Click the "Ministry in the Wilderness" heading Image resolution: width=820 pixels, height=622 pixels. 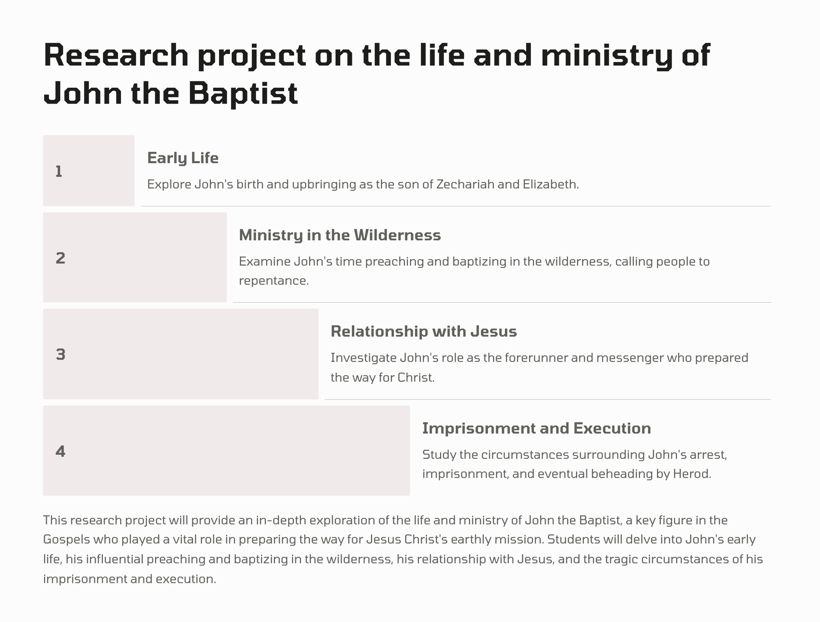pyautogui.click(x=340, y=235)
